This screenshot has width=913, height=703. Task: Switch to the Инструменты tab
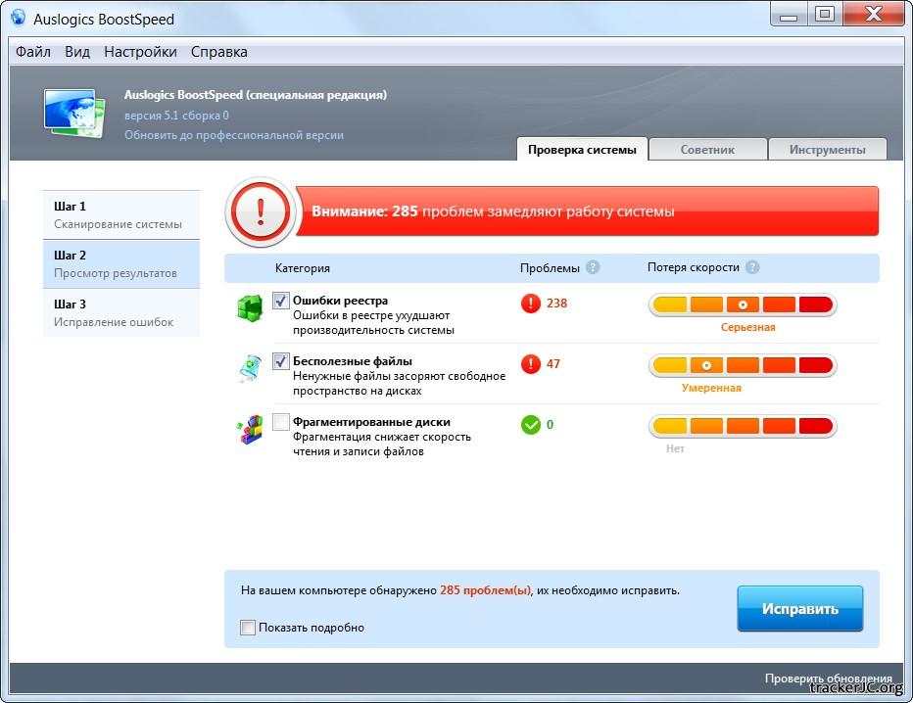tap(828, 150)
